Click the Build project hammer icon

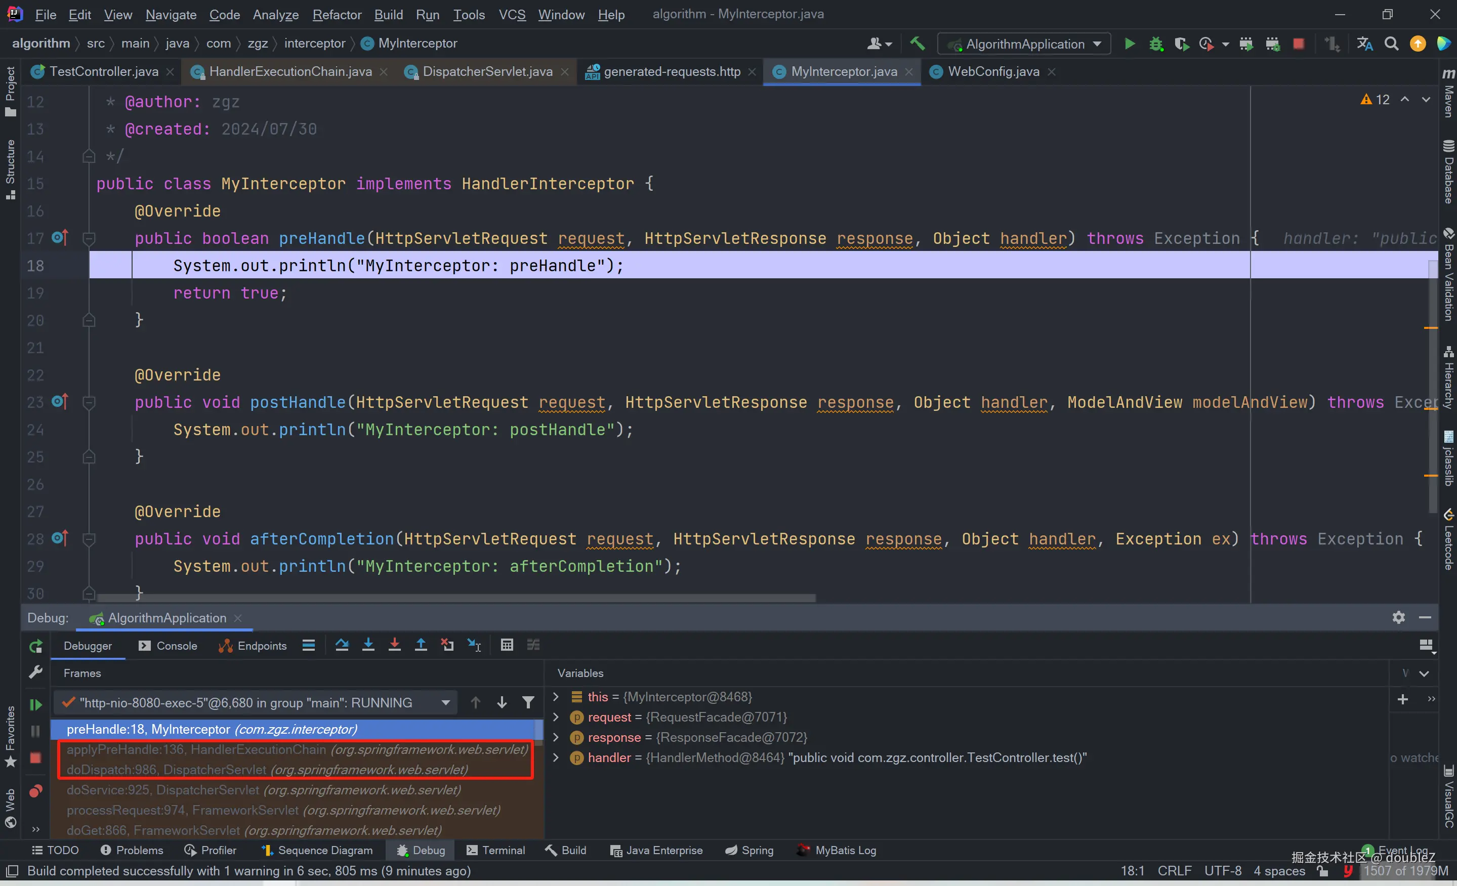tap(917, 44)
